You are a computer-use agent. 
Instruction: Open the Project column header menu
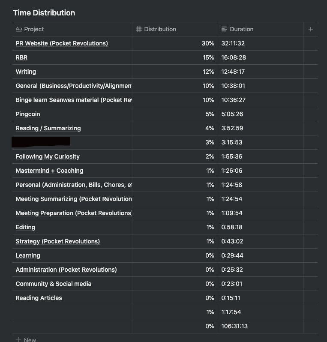click(x=34, y=29)
